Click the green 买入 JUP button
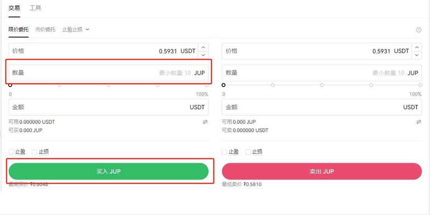431x215 pixels. (x=109, y=171)
